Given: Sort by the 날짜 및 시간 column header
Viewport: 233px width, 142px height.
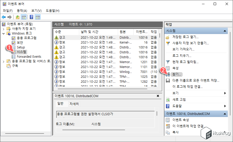Looking at the screenshot, I should tap(99, 32).
